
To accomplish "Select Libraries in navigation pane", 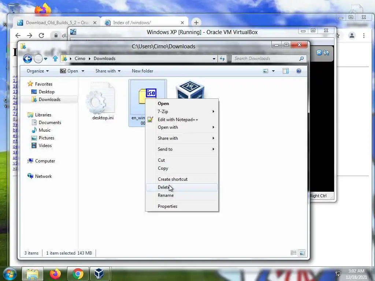I will [x=39, y=115].
